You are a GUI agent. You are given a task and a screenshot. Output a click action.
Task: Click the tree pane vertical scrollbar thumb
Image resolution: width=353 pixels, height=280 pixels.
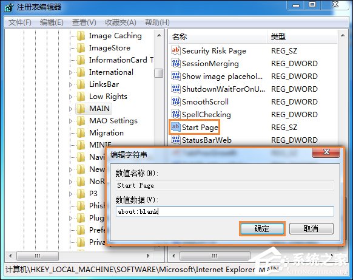159,73
